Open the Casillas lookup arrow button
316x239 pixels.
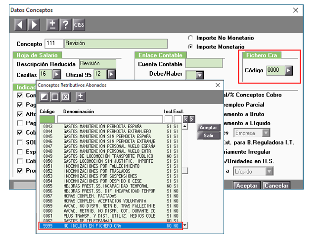click(57, 74)
